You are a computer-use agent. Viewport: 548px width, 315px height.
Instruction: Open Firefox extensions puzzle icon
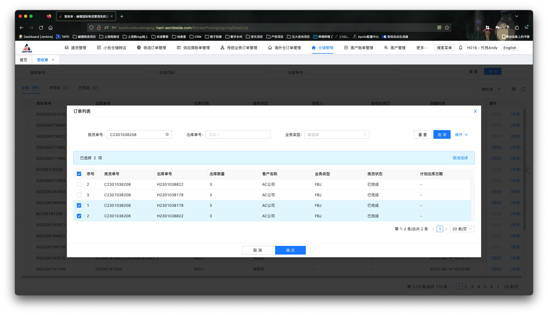[517, 28]
